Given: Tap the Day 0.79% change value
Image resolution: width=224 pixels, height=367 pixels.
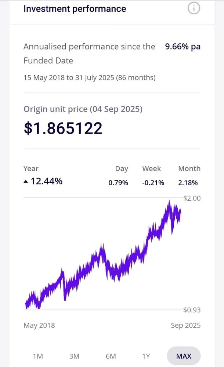Looking at the screenshot, I should point(118,183).
